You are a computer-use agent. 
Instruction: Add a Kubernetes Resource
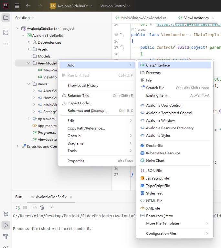174,153
